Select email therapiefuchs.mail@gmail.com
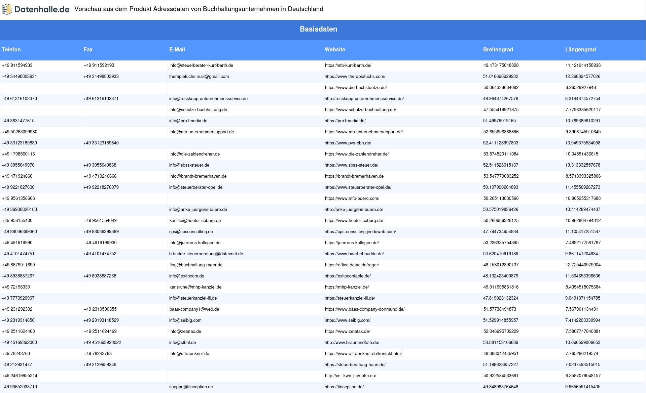The image size is (646, 393). point(199,77)
